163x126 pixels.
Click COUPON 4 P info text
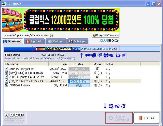(x=58, y=58)
